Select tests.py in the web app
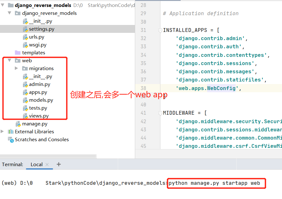Viewport: 282px width, 199px height. click(38, 108)
